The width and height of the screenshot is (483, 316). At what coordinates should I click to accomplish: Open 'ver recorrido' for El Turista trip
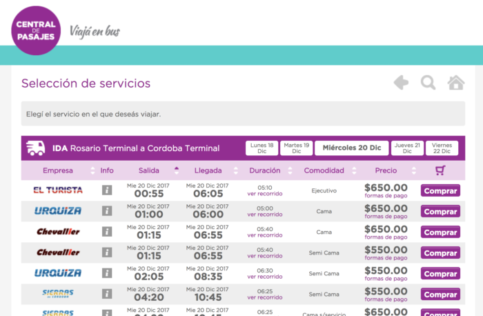(265, 195)
